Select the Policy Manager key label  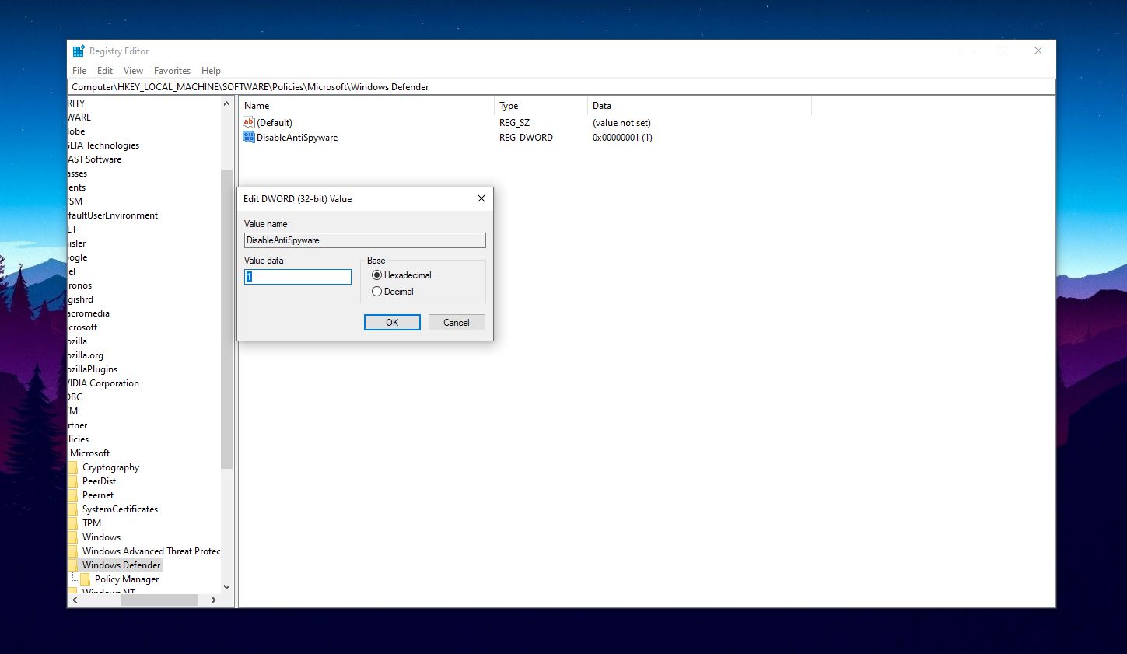(x=127, y=579)
